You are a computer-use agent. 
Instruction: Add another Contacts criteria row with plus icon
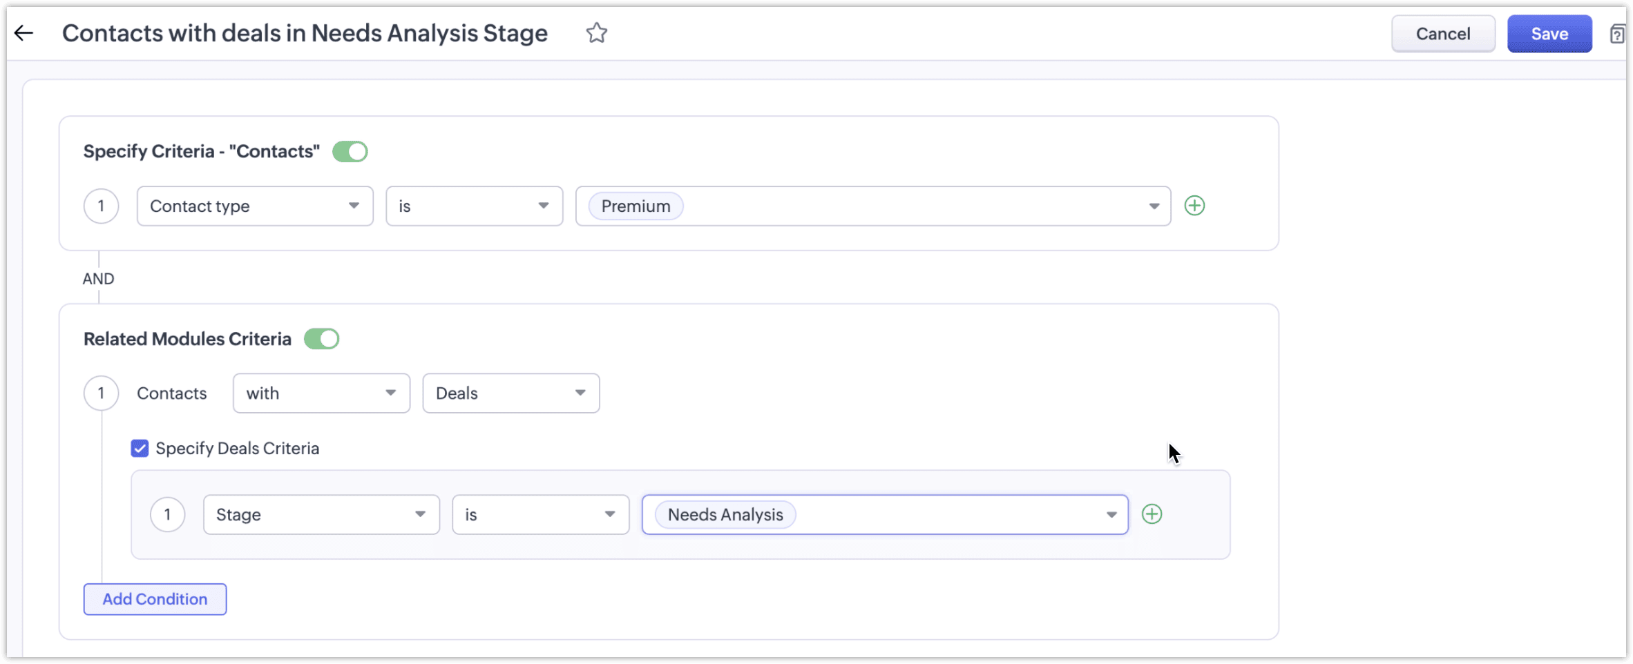pos(1194,206)
